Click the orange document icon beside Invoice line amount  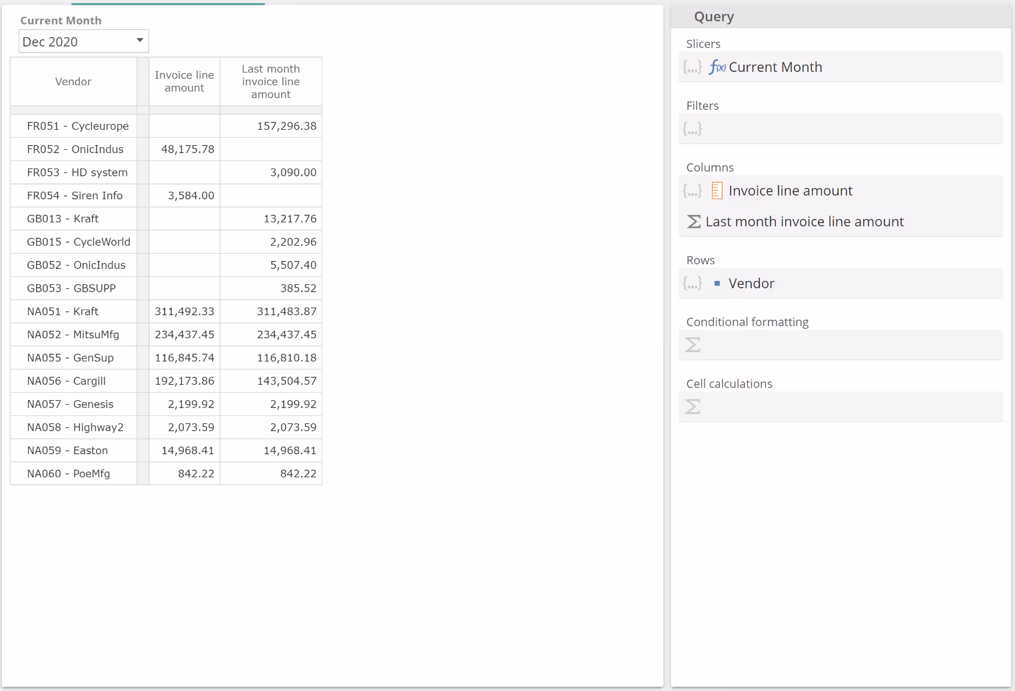coord(717,191)
